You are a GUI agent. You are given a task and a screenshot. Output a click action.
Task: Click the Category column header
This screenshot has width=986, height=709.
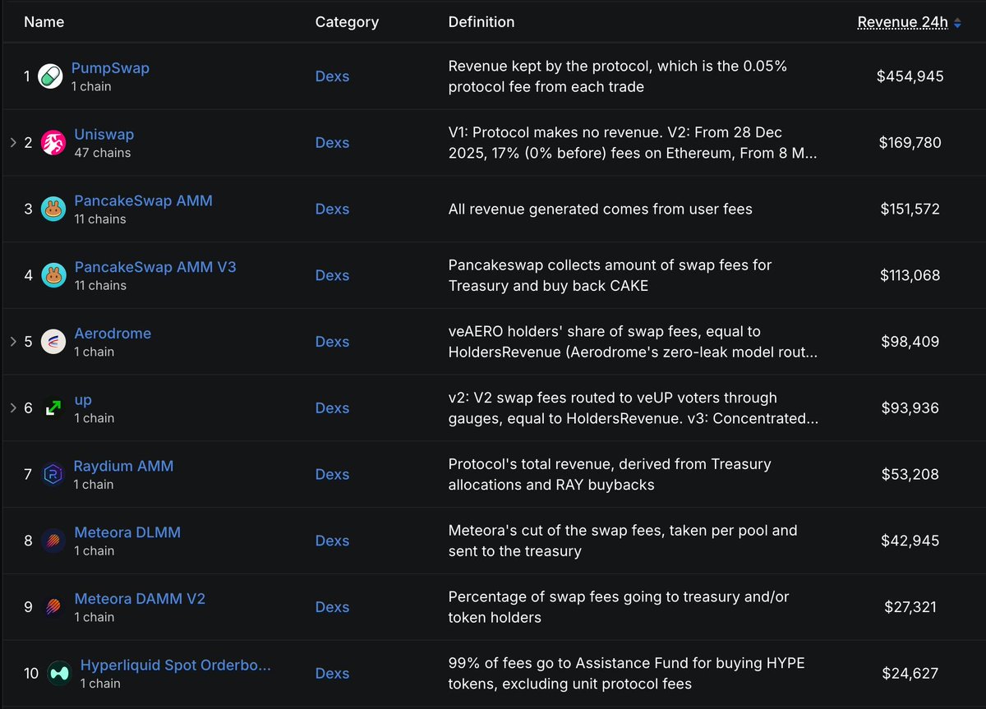(347, 22)
